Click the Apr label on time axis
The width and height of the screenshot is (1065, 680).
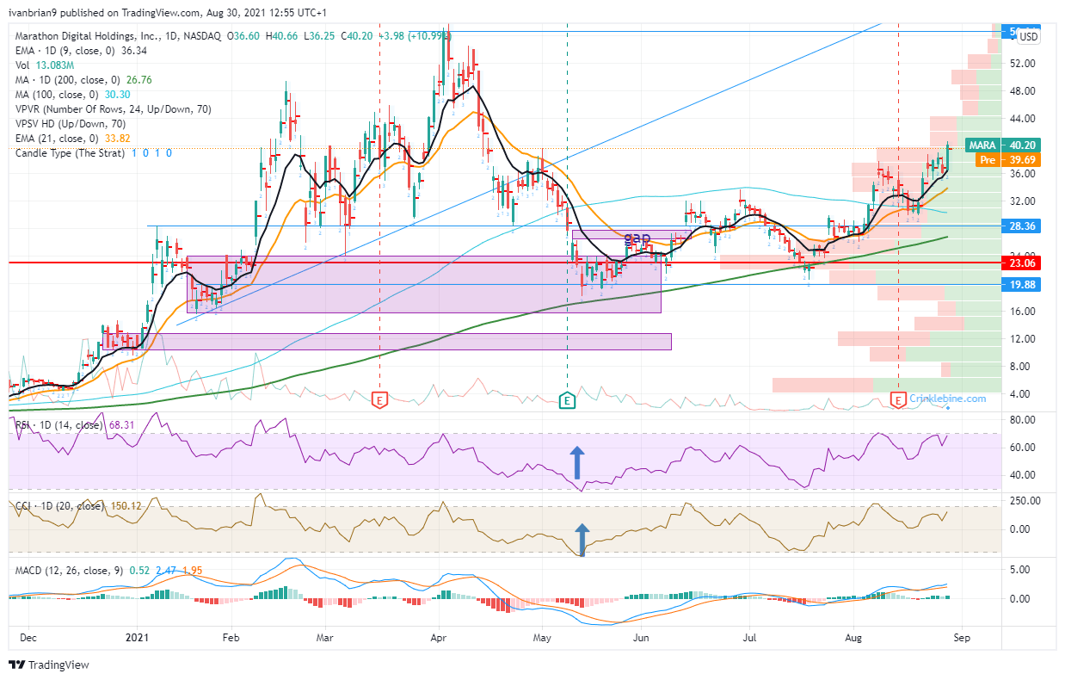coord(439,638)
